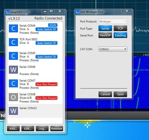Open Edit... for selected port
Viewport: 149px width, 140px height.
coord(28,128)
